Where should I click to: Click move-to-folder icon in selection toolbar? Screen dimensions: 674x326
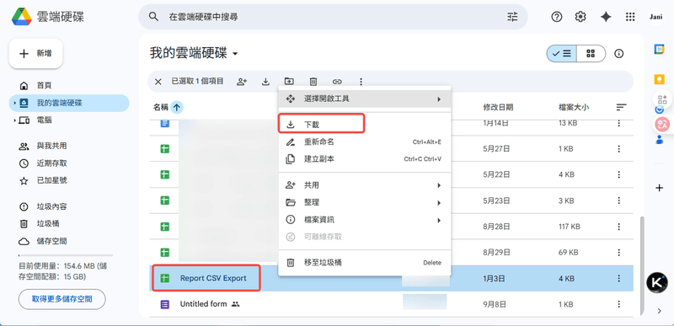pyautogui.click(x=289, y=81)
